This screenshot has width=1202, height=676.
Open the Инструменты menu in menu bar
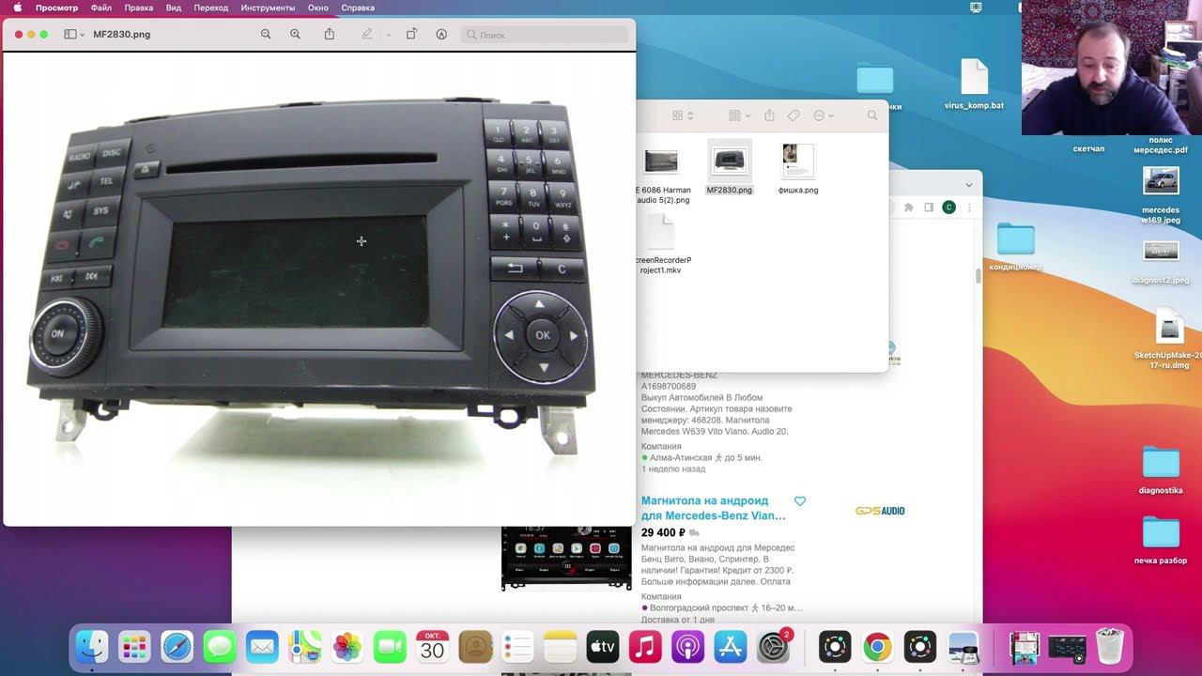click(267, 8)
